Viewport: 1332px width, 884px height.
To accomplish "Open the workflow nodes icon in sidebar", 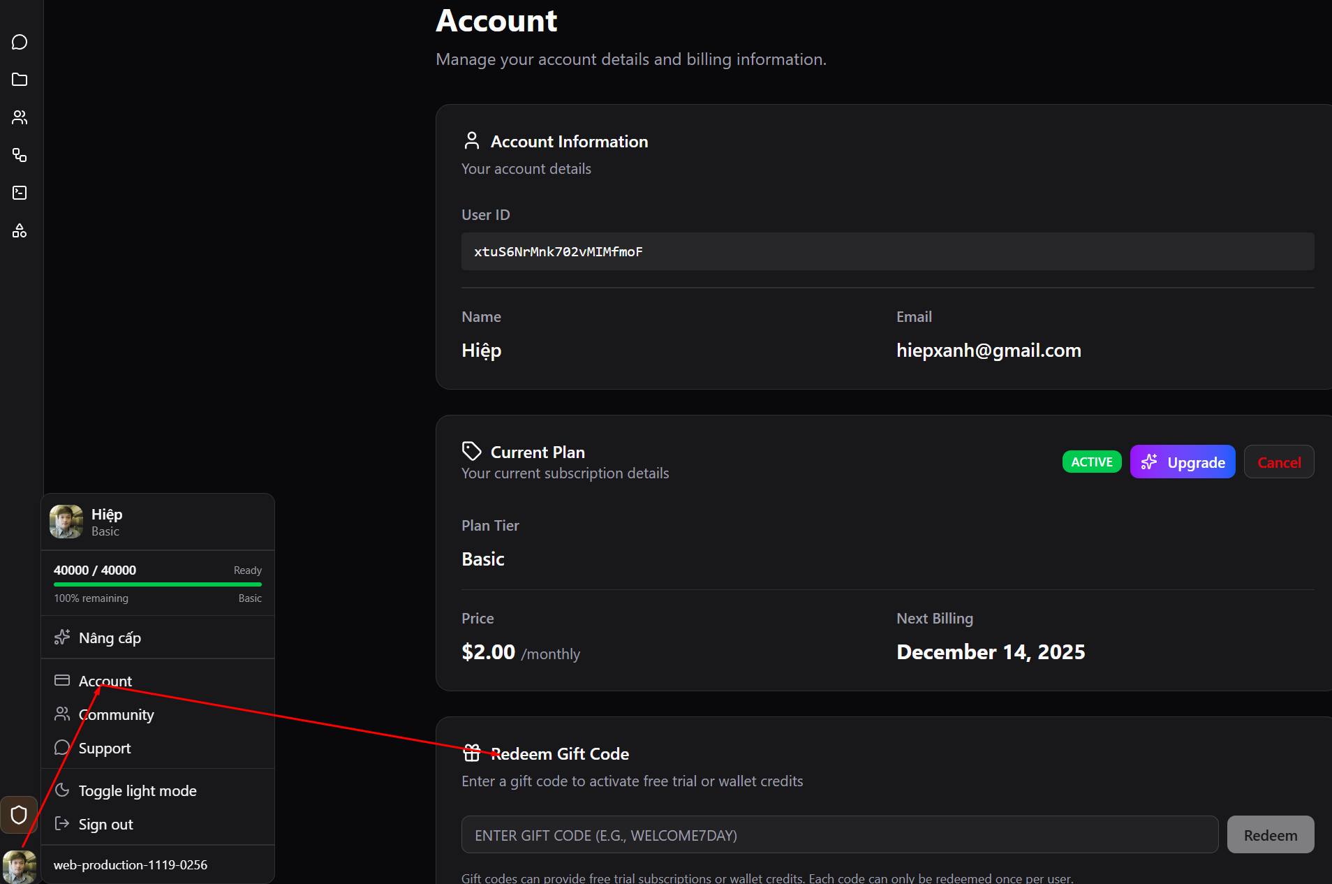I will [20, 155].
